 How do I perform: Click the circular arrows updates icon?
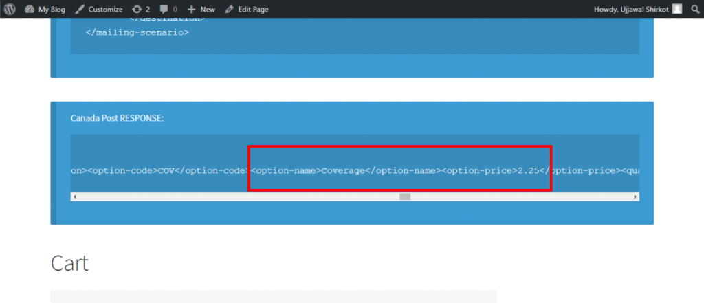coord(137,9)
